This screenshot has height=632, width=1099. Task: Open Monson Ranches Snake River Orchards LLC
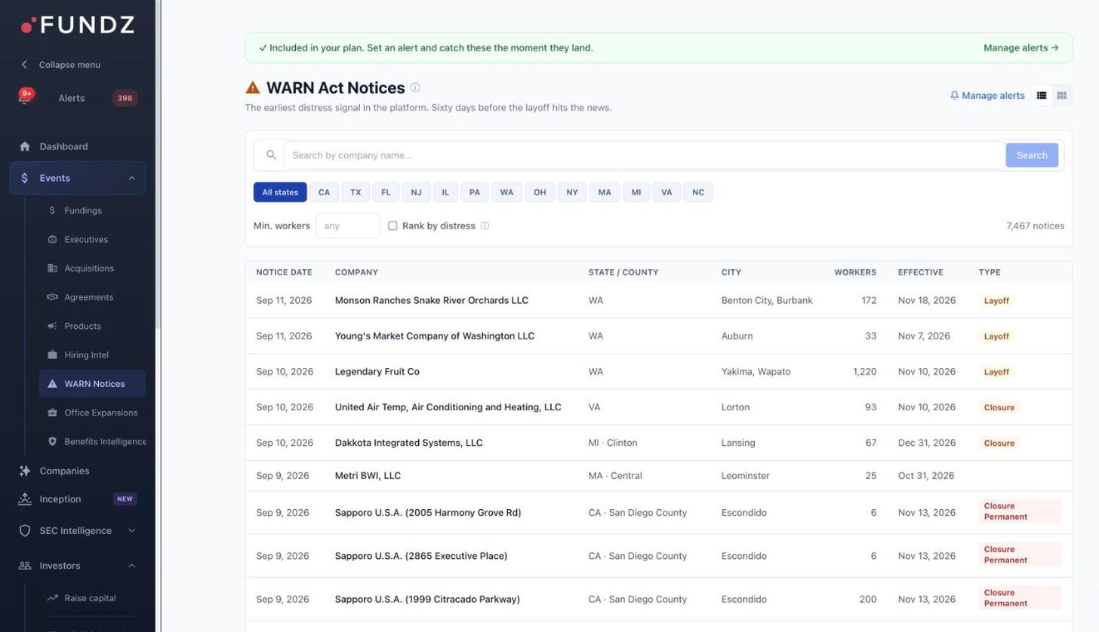[x=432, y=300]
